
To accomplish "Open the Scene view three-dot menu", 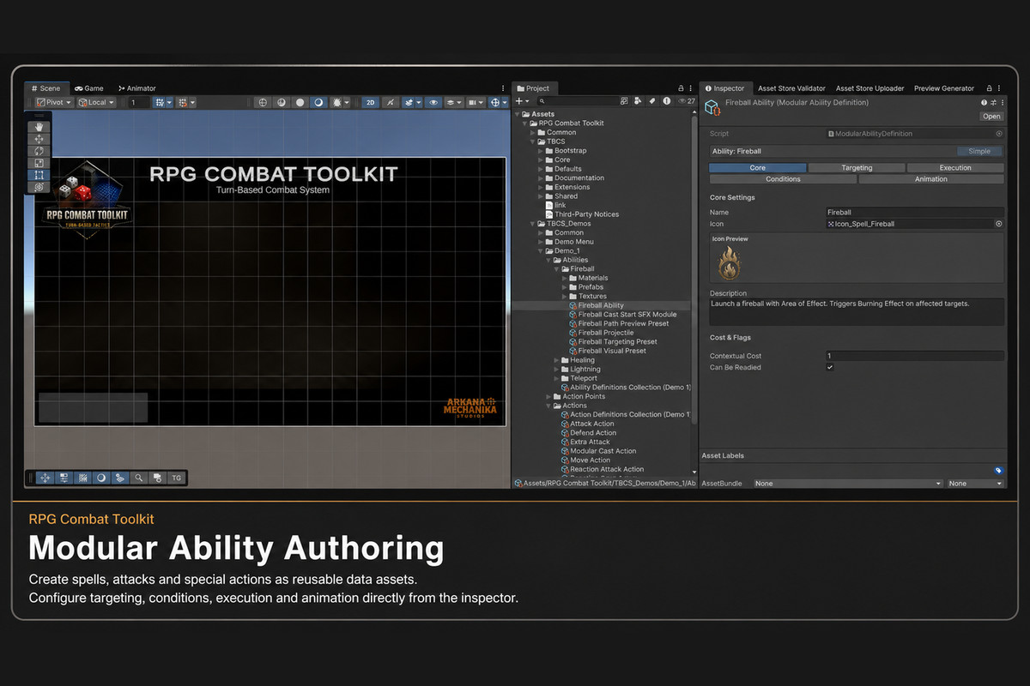I will [503, 88].
